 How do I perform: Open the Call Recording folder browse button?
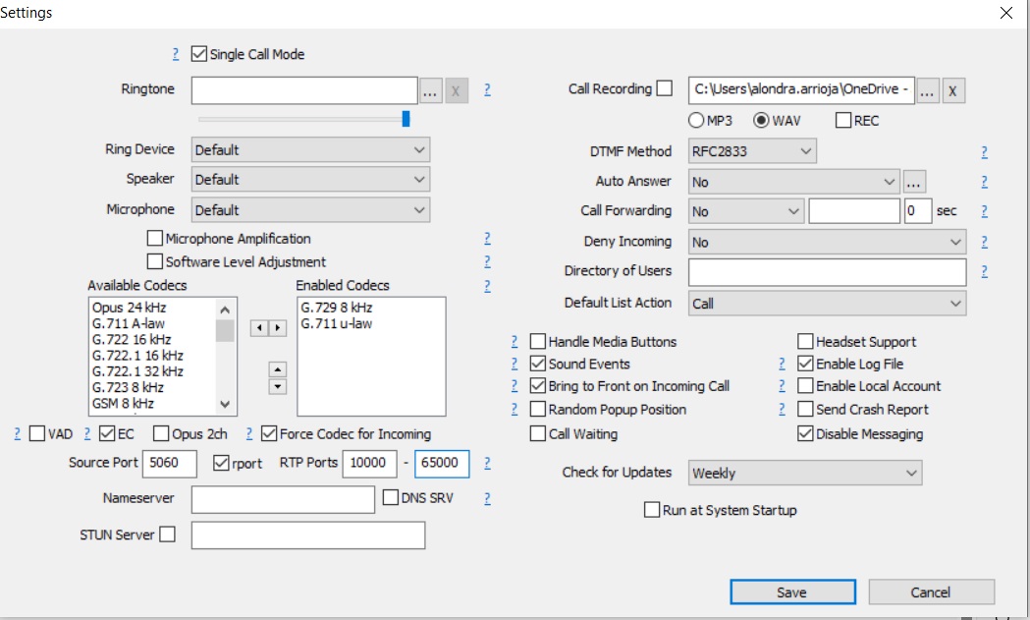coord(928,91)
